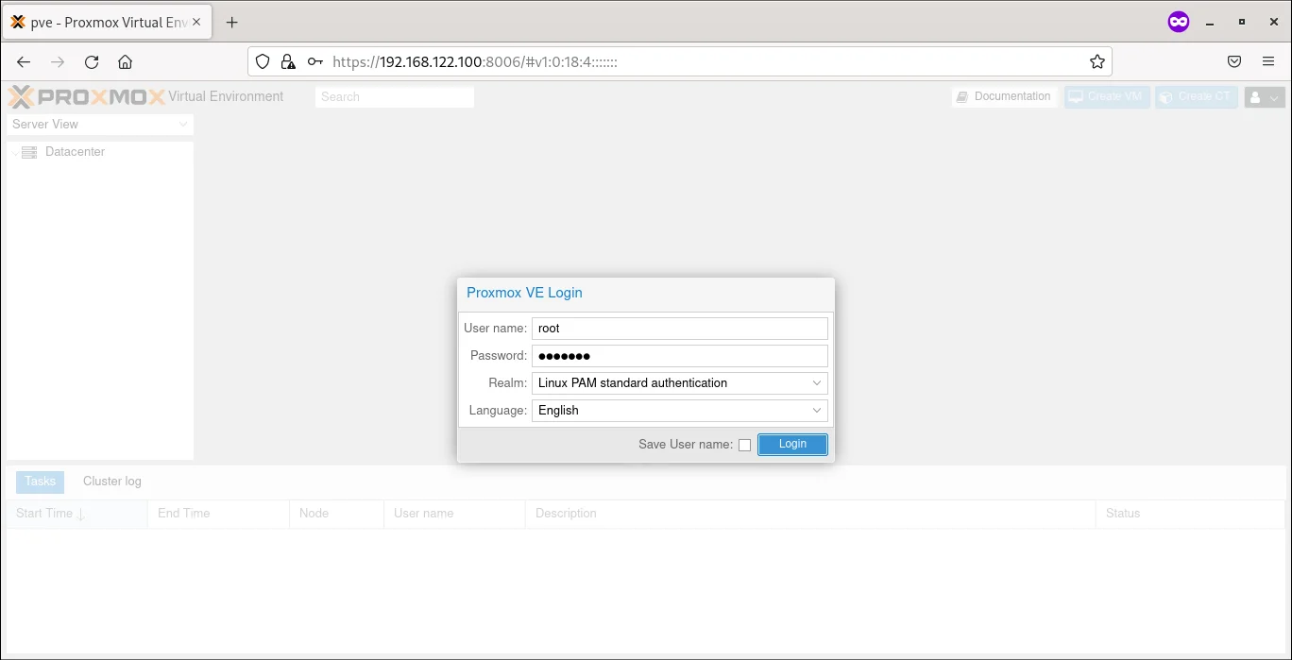Expand the Server View selector

pos(100,125)
